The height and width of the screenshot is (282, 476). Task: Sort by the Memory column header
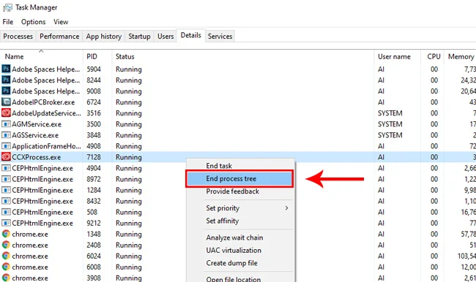tap(460, 57)
